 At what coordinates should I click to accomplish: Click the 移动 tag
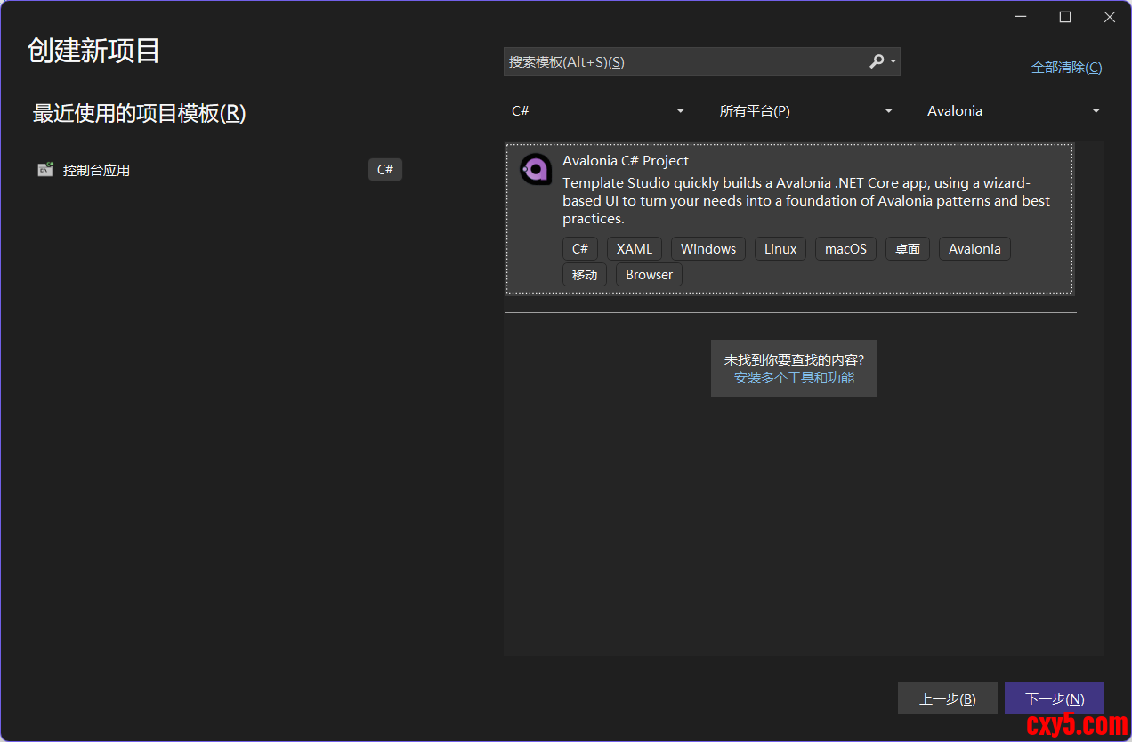[x=585, y=275]
